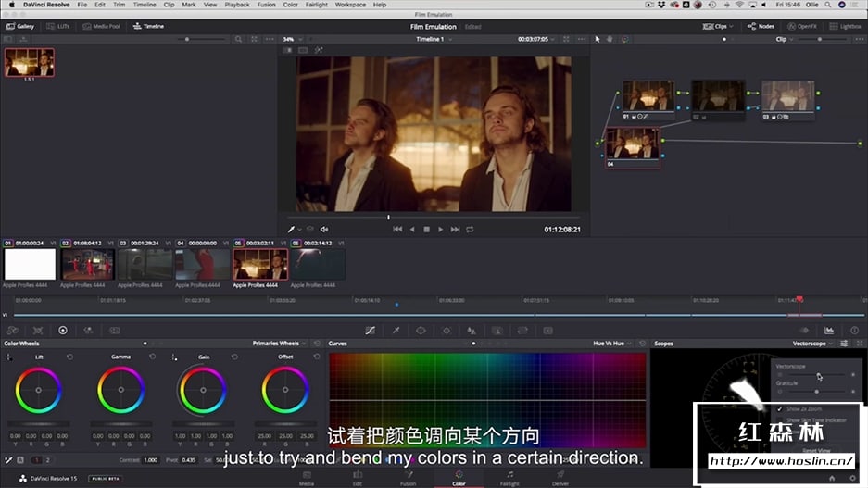
Task: Open the Camera Raw palette icon
Action: pyautogui.click(x=12, y=331)
